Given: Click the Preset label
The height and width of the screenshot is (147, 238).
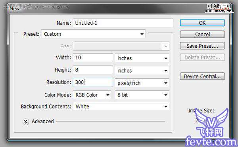Looking at the screenshot, I should (31, 34).
